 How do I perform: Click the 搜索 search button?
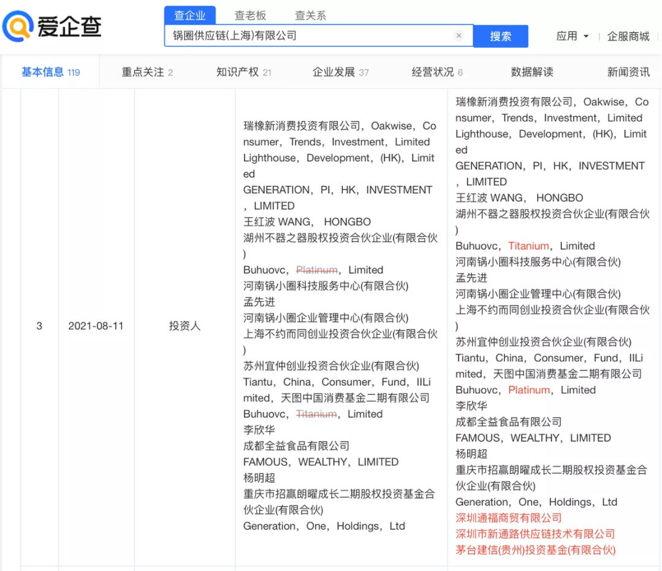click(500, 36)
